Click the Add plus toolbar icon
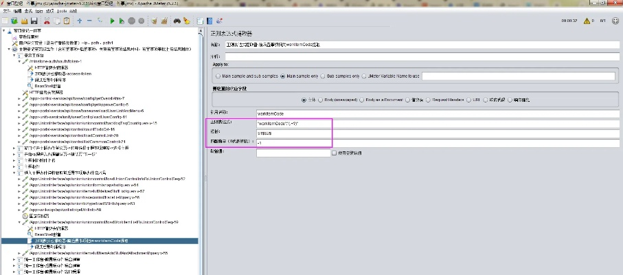 80,21
